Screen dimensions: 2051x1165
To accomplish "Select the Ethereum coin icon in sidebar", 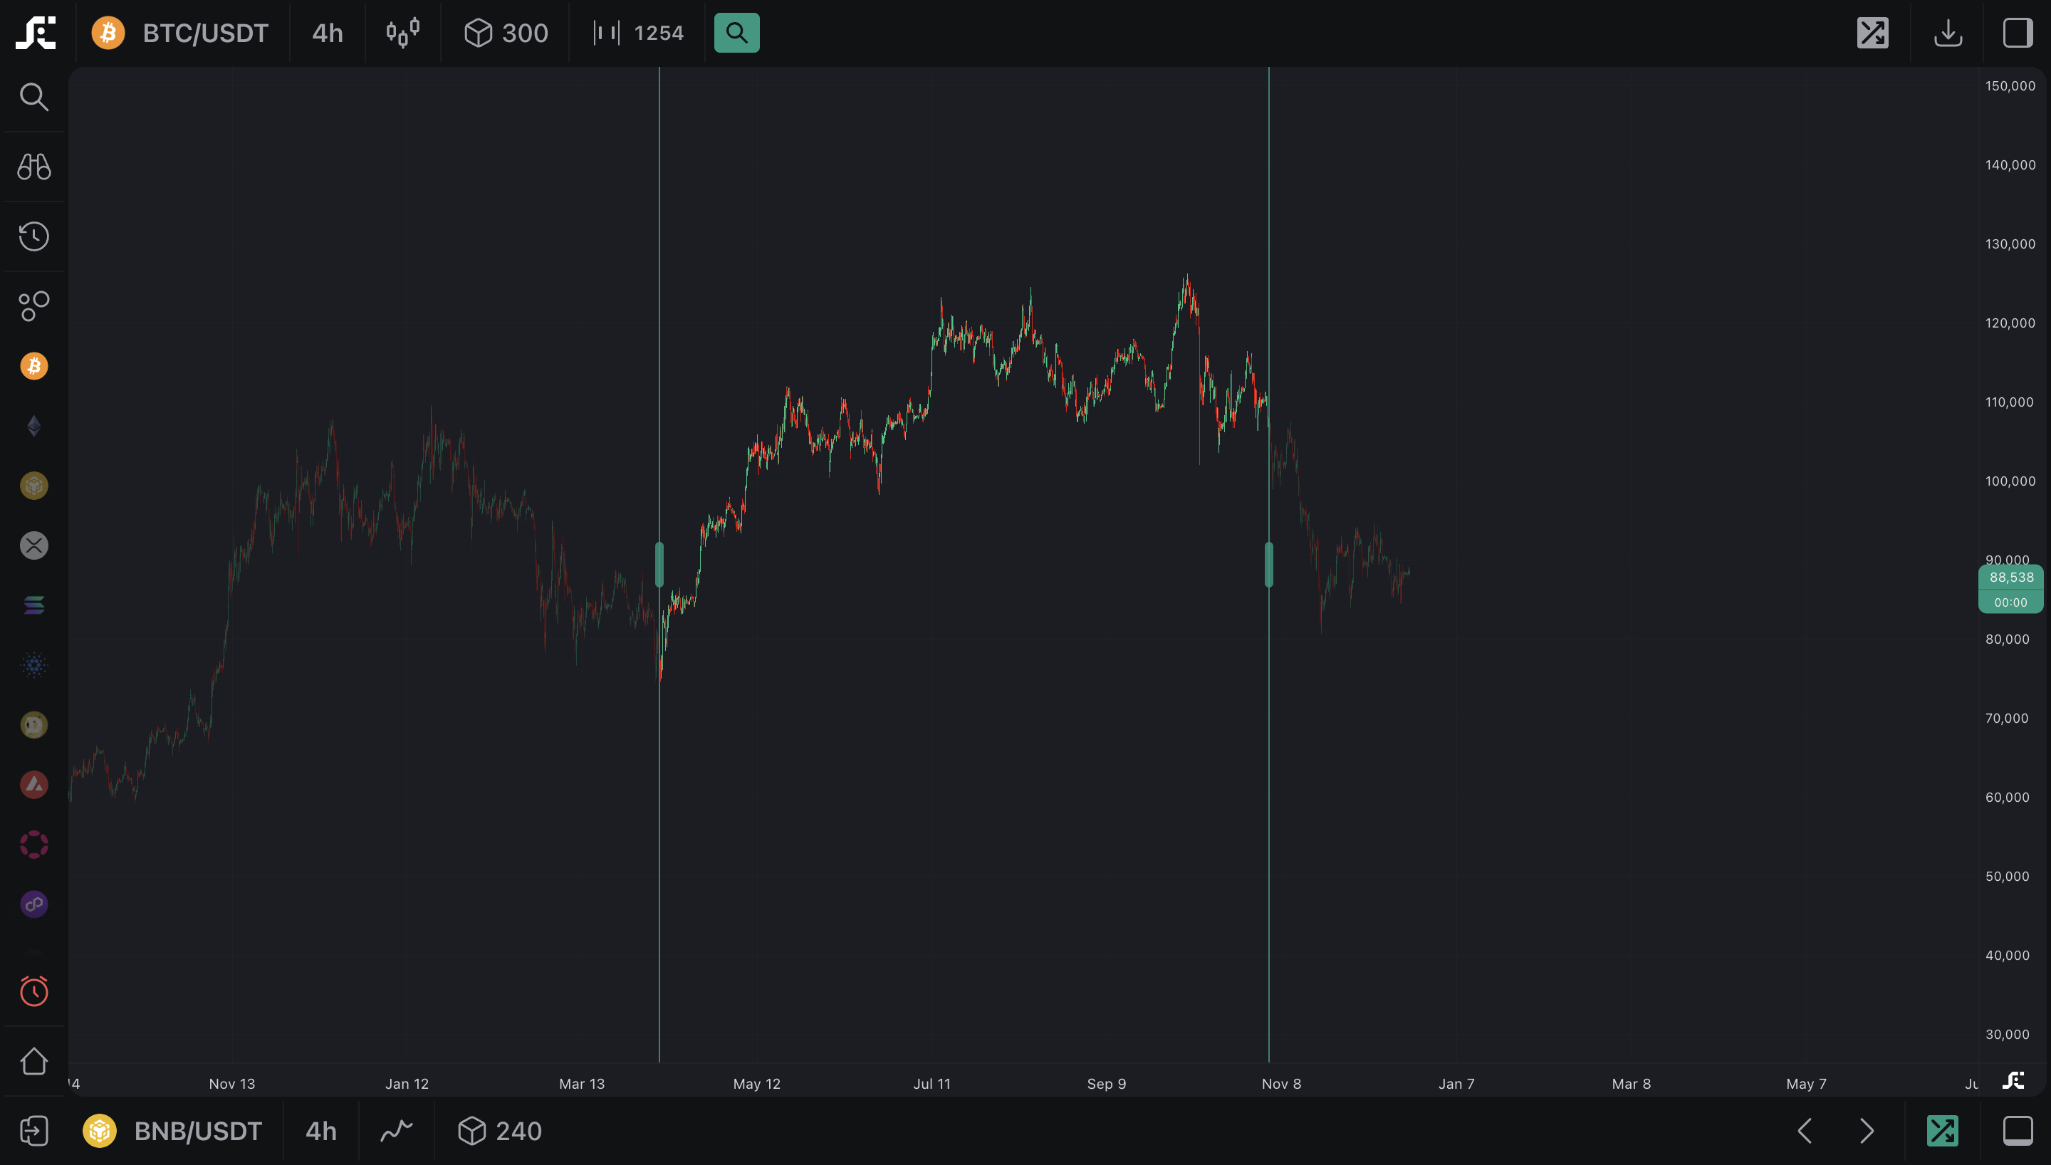I will (33, 426).
